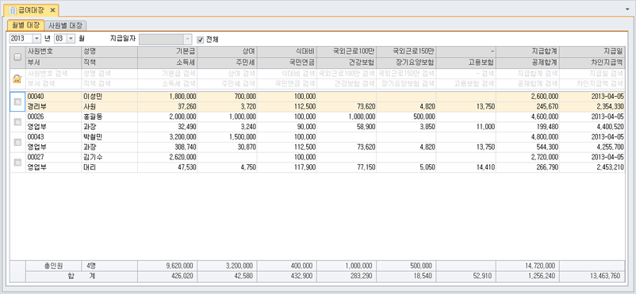Click the 국외근로100만 column header
This screenshot has width=636, height=294.
(x=347, y=52)
